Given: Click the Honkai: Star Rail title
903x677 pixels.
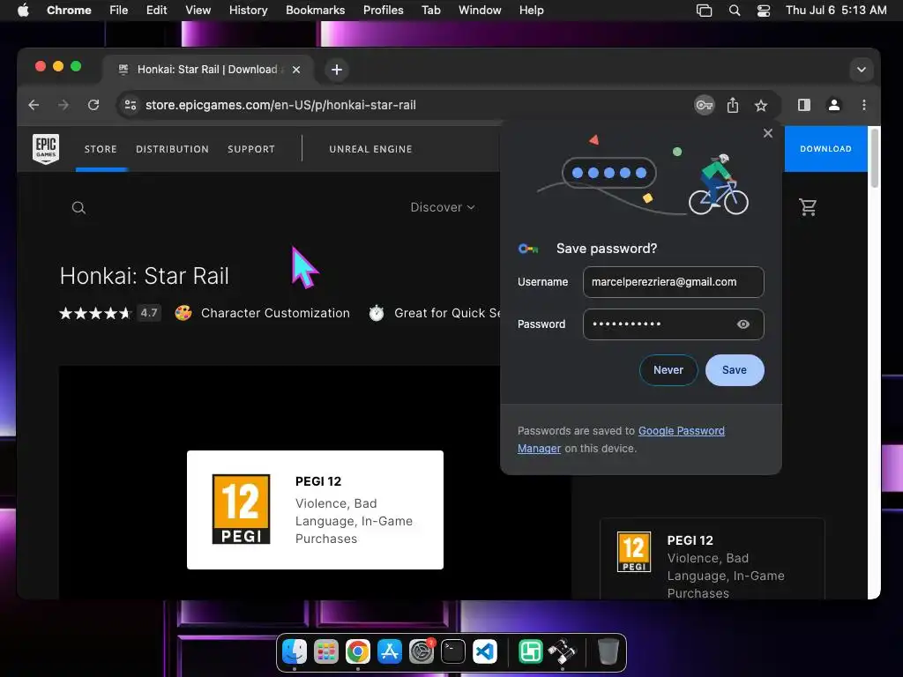Looking at the screenshot, I should coord(145,276).
